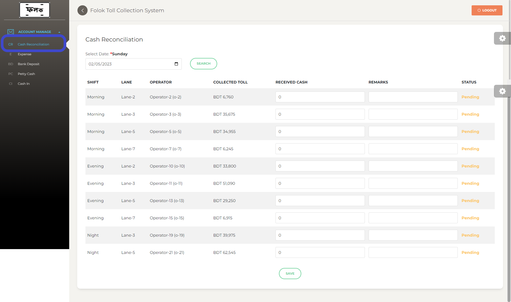Click the Search button
Image resolution: width=511 pixels, height=302 pixels.
pyautogui.click(x=204, y=64)
